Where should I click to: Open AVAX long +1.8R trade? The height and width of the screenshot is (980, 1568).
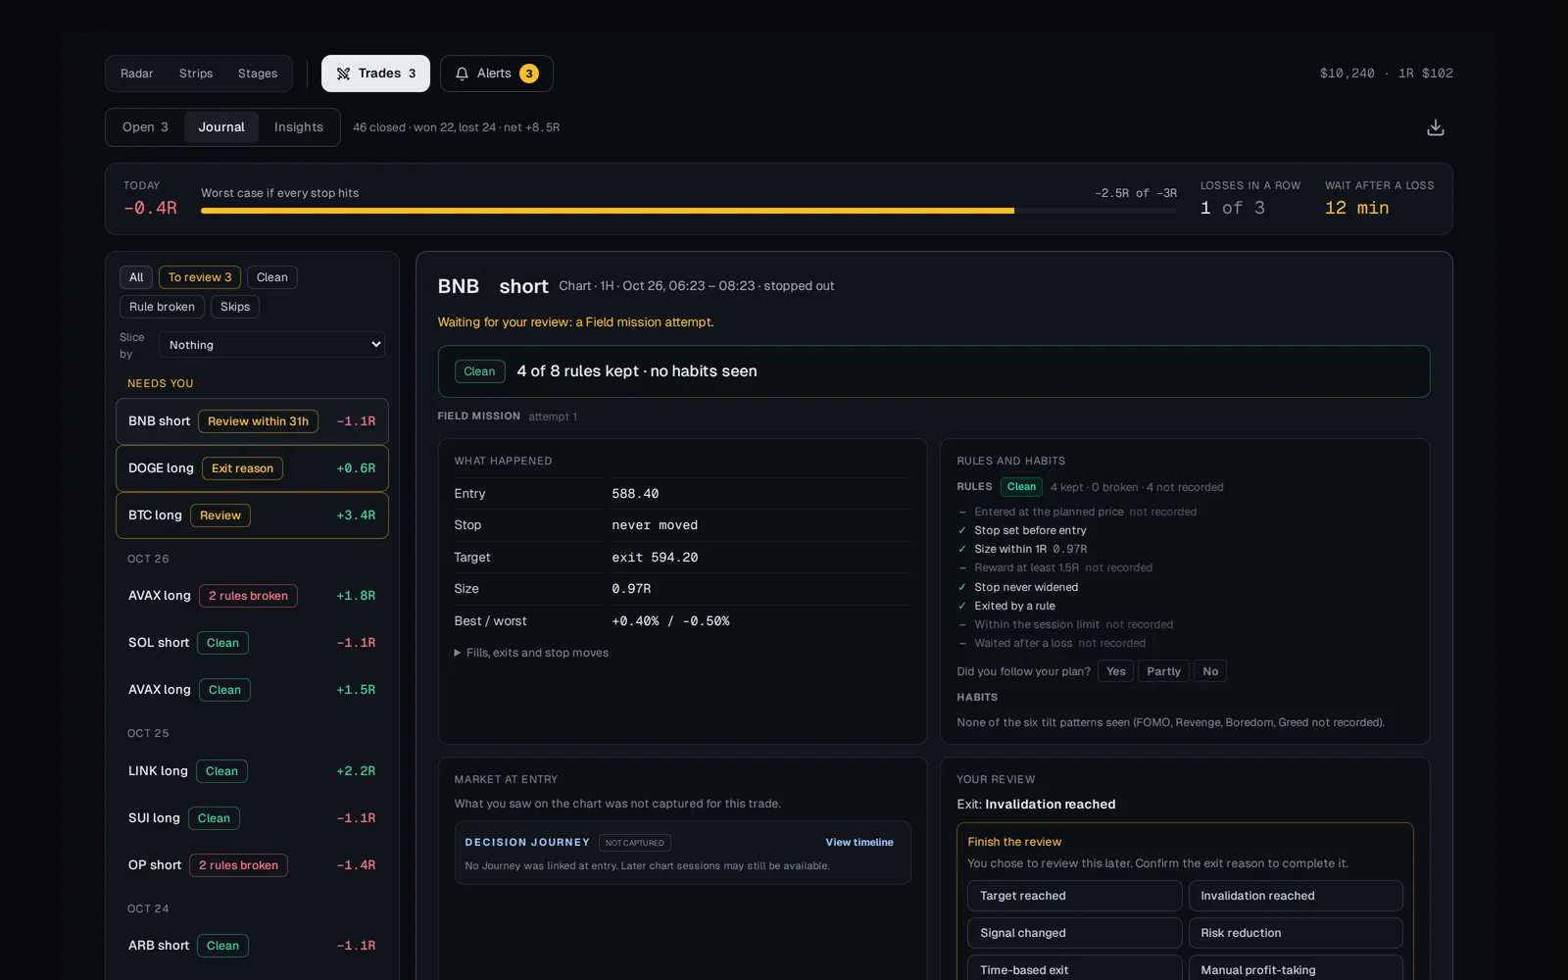252,596
